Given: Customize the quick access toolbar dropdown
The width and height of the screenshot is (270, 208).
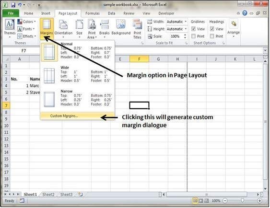Looking at the screenshot, I should tap(39, 5).
